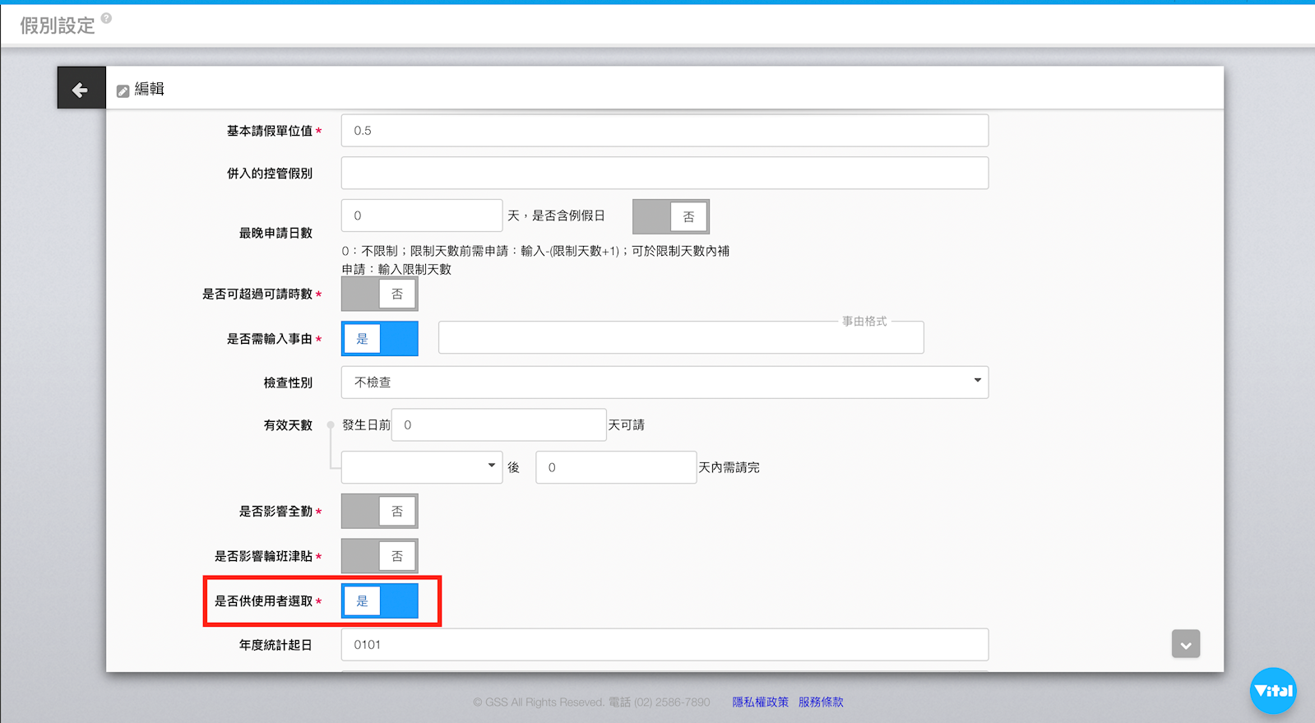Click the 發生日前 days input field
1315x723 pixels.
tap(498, 425)
